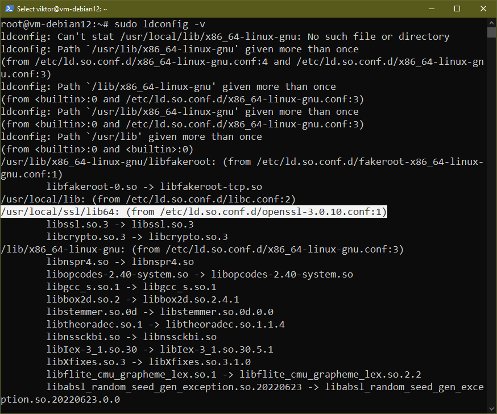The height and width of the screenshot is (414, 497).
Task: Click the vertical scrollbar thumb
Action: point(492,32)
